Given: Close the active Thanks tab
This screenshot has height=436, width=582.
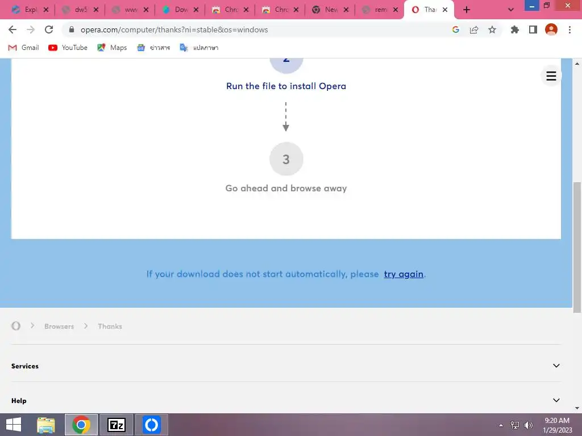Looking at the screenshot, I should point(445,10).
